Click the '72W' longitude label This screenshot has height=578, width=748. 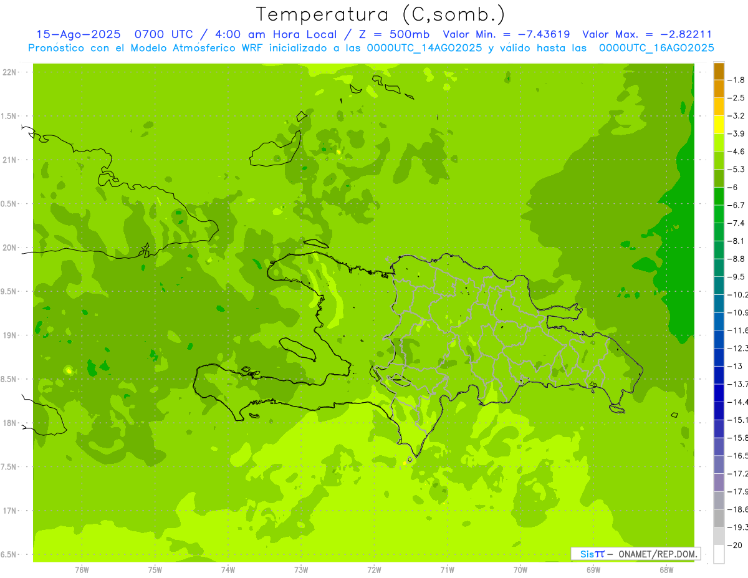[374, 569]
